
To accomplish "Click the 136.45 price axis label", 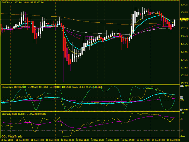I will [x=184, y=36].
